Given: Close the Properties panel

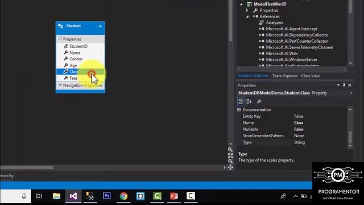Looking at the screenshot, I should point(350,85).
